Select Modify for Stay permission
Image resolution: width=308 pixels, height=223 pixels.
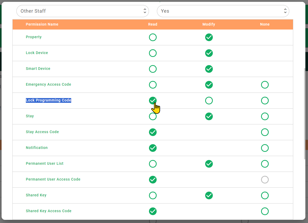pyautogui.click(x=209, y=117)
